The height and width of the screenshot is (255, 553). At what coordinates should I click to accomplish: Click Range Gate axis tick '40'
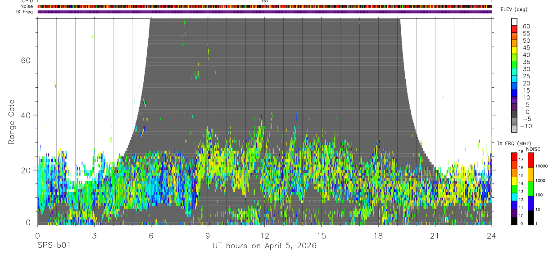[x=26, y=115]
